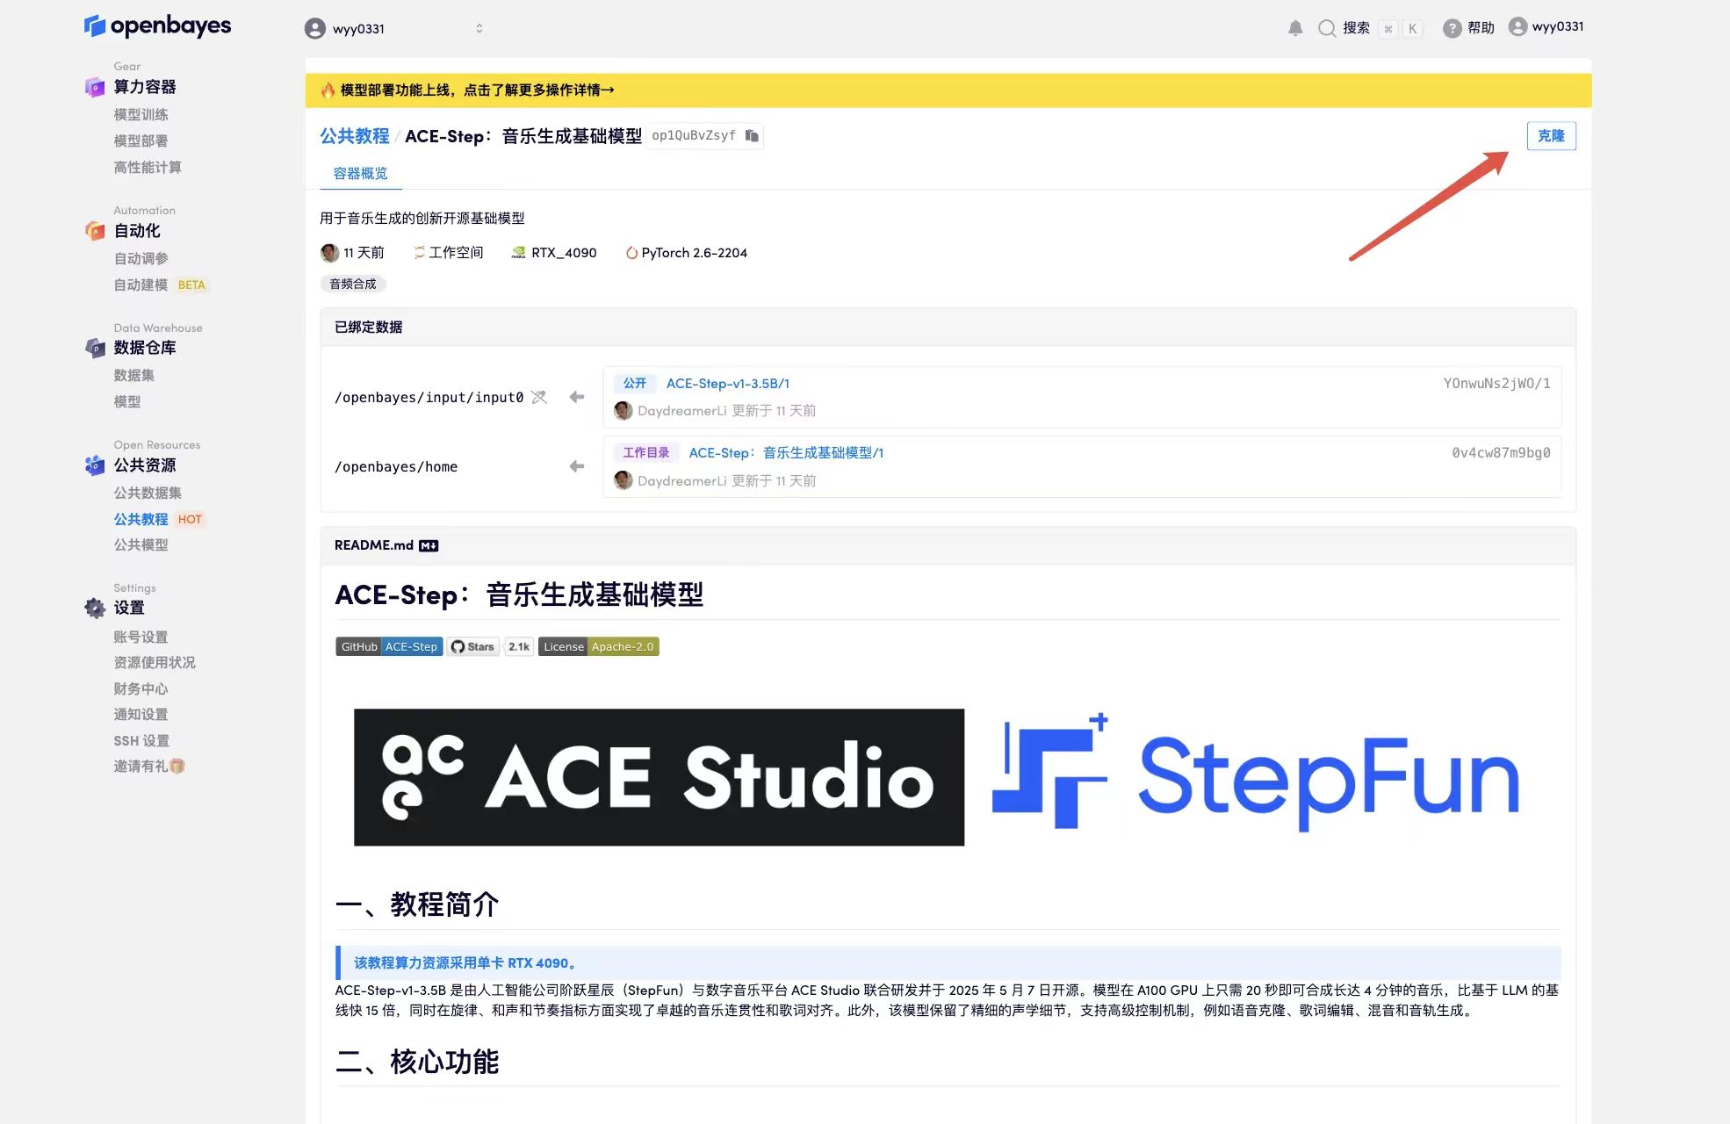The image size is (1730, 1124).
Task: Click the 音频合成 tag
Action: [352, 284]
